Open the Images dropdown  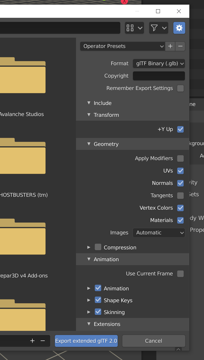(x=159, y=233)
